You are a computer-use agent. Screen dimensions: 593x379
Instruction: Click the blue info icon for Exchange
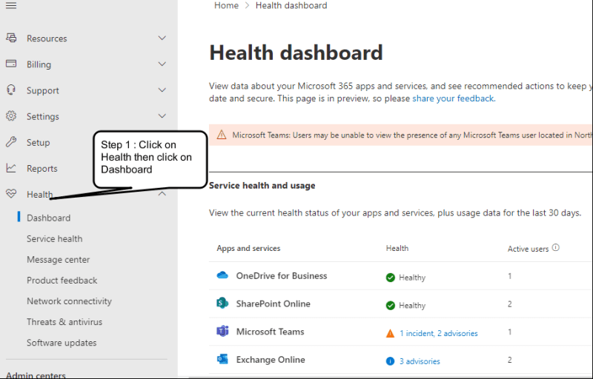391,361
